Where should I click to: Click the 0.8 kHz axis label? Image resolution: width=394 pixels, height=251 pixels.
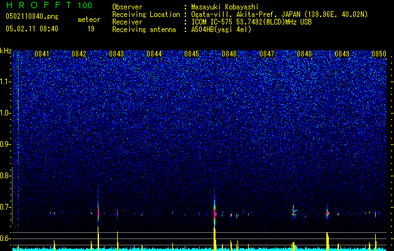click(x=5, y=176)
